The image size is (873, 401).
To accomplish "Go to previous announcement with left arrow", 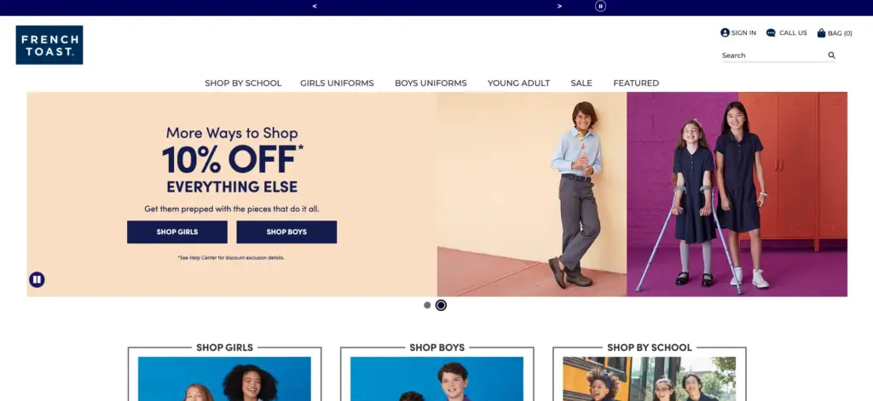I will click(315, 6).
